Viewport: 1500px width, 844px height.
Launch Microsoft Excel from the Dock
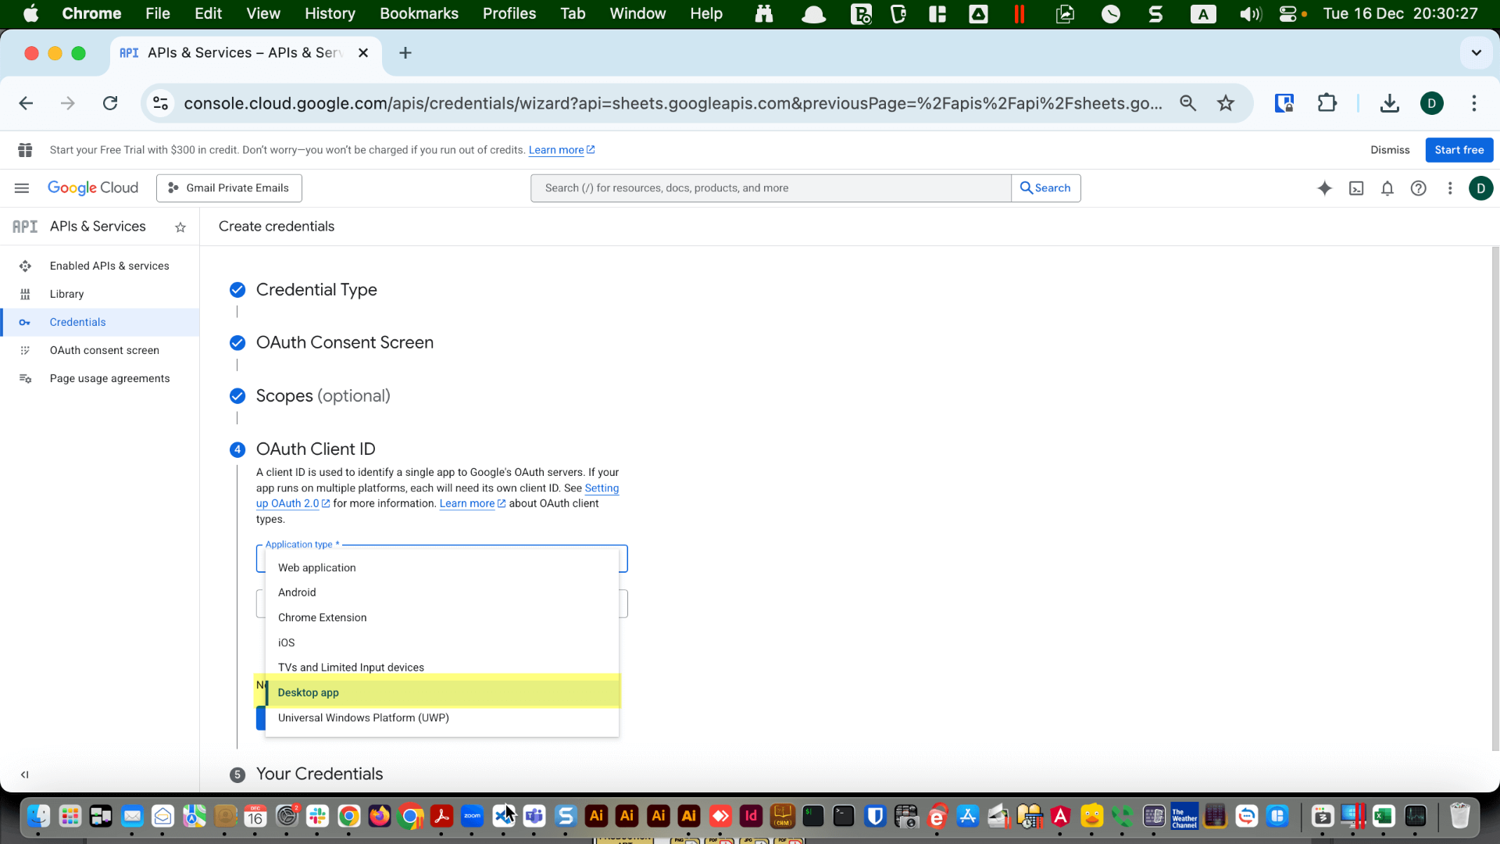[x=1384, y=816]
